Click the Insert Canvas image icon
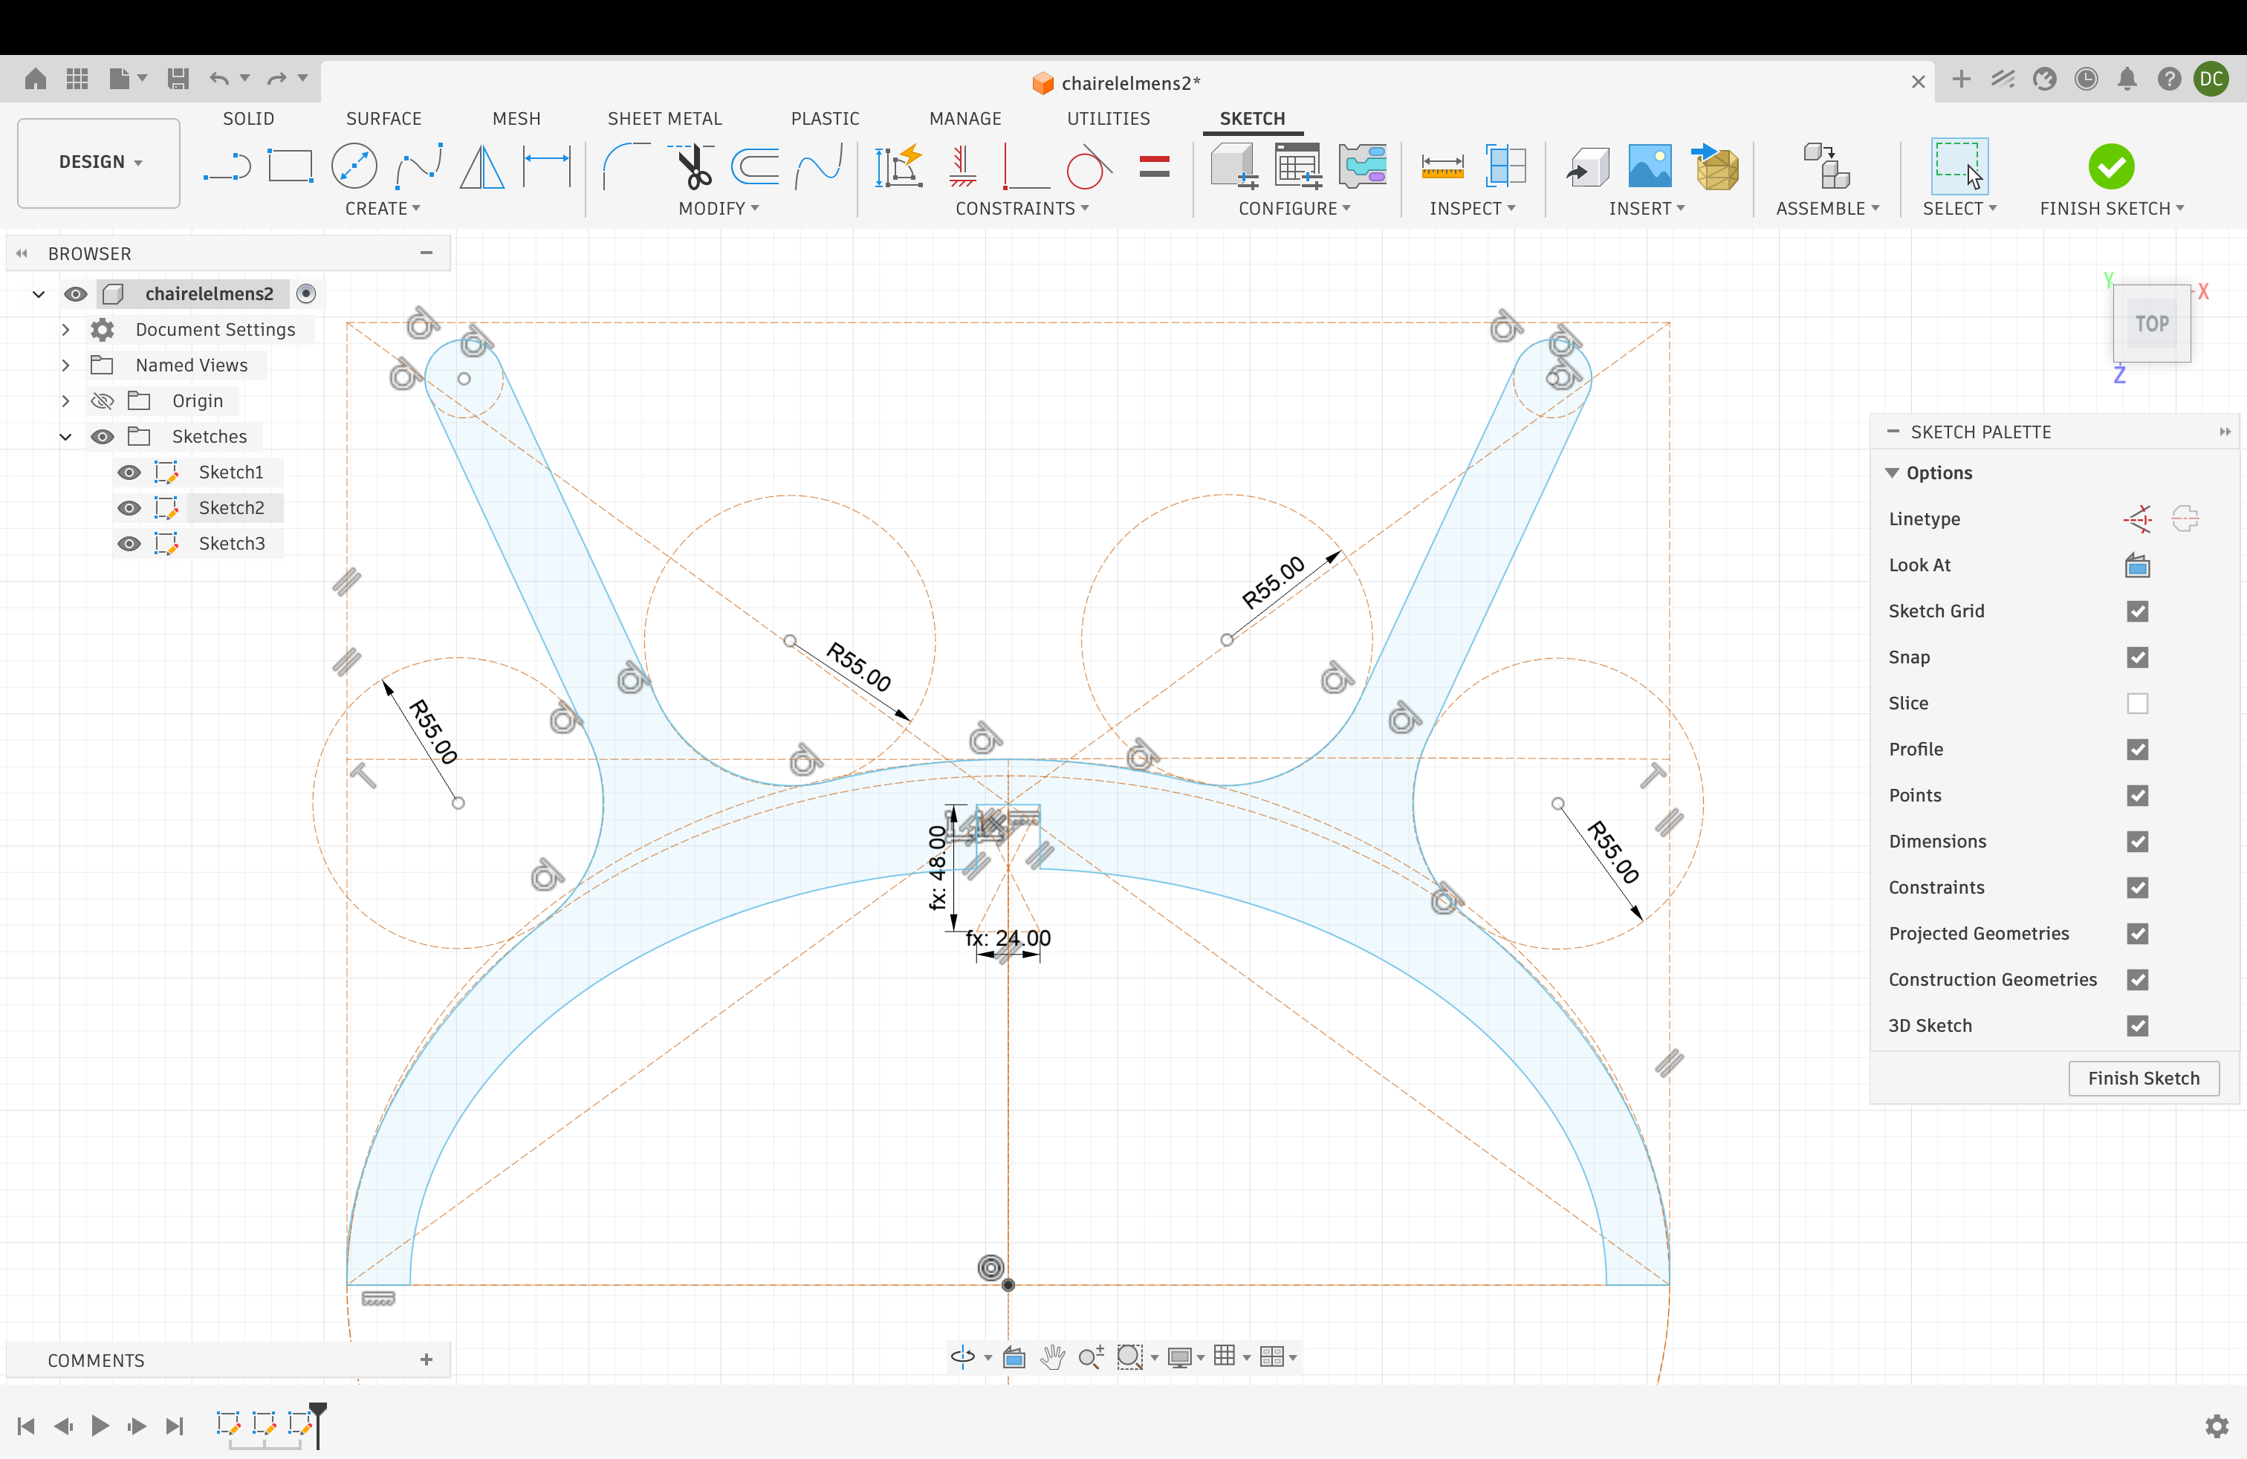 1650,167
